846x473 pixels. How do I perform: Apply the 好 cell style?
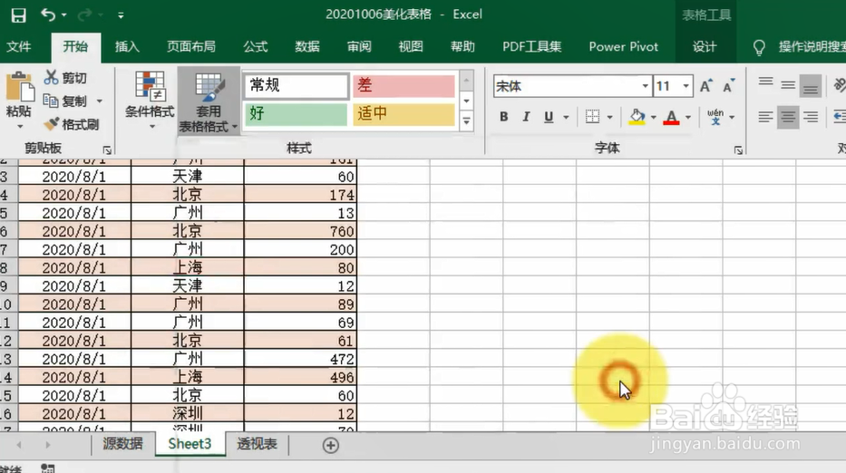point(297,114)
